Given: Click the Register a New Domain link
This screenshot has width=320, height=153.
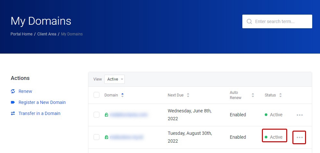Looking at the screenshot, I should click(42, 102).
